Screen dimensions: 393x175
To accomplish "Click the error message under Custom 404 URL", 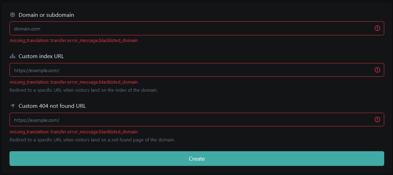I will pos(73,132).
